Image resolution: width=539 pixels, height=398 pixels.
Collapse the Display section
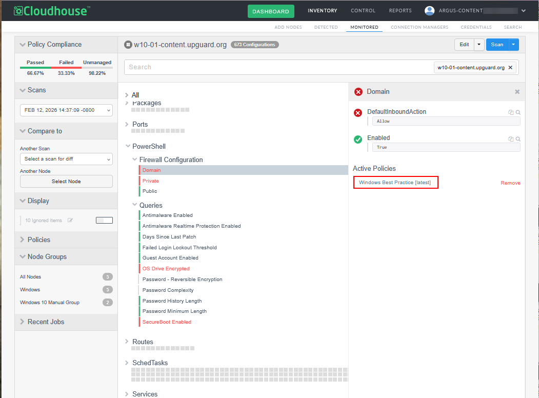pos(23,201)
